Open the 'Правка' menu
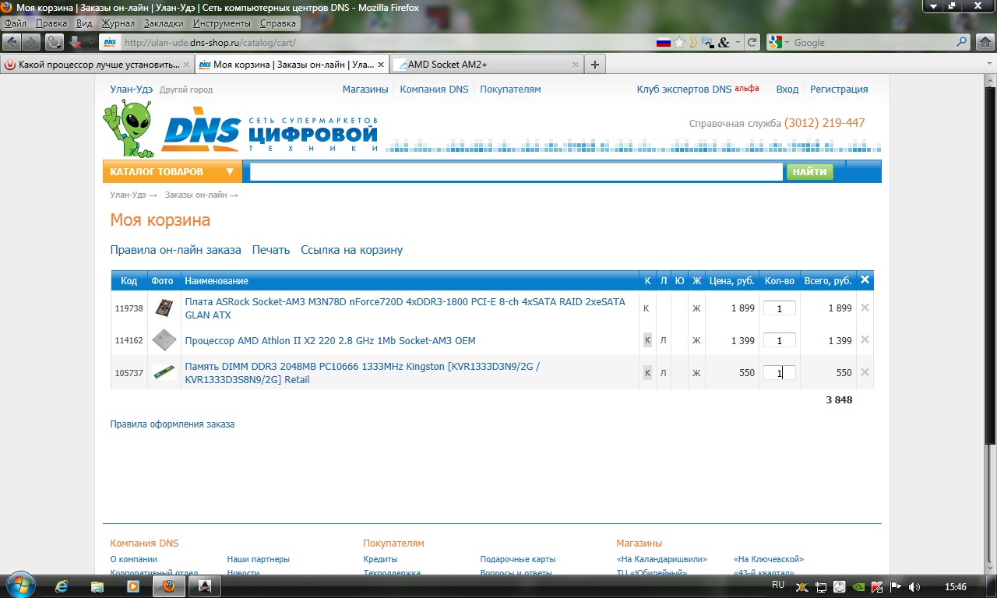The image size is (997, 598). [51, 23]
